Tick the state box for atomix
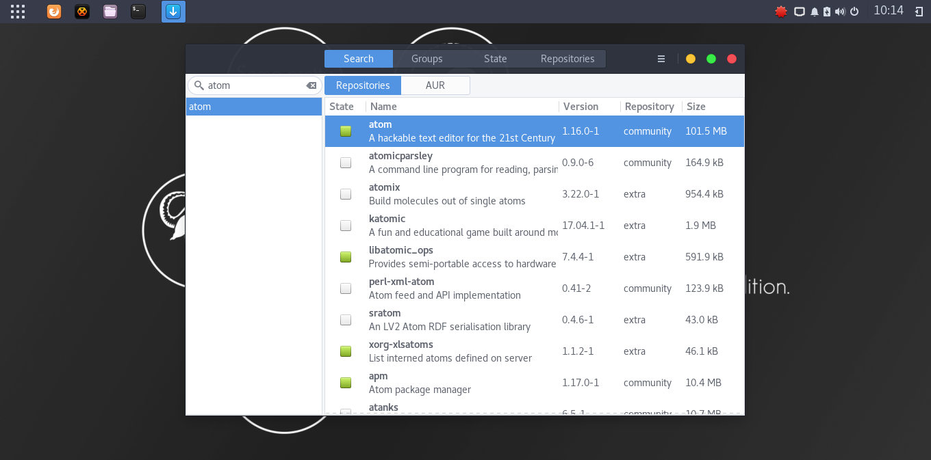Image resolution: width=931 pixels, height=460 pixels. (x=346, y=194)
